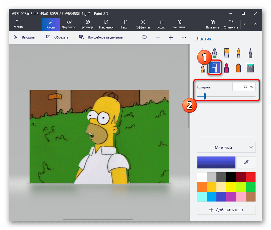Viewport: 271px width, 230px height.
Task: Open the three-dots more options menu
Action: point(184,37)
